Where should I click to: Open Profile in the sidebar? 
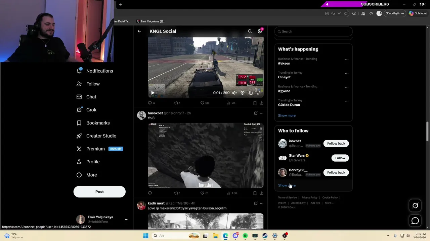[x=88, y=162]
